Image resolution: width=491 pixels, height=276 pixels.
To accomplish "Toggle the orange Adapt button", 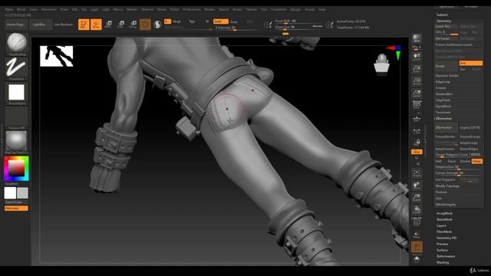I will coord(477,162).
